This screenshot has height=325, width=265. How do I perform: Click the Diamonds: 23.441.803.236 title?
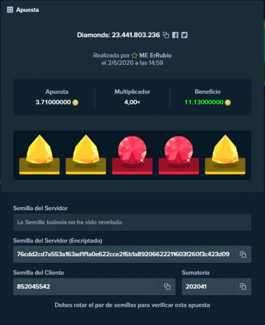pos(118,35)
